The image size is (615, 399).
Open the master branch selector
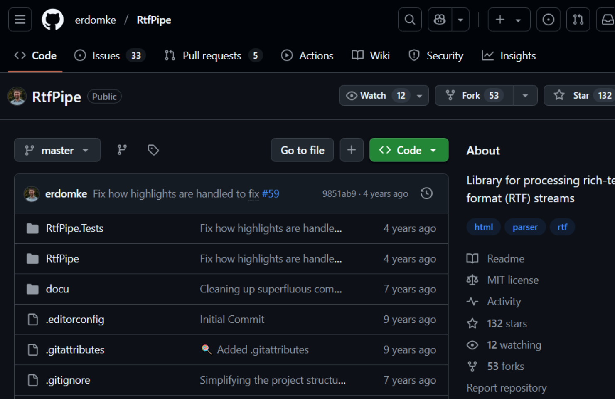[57, 150]
